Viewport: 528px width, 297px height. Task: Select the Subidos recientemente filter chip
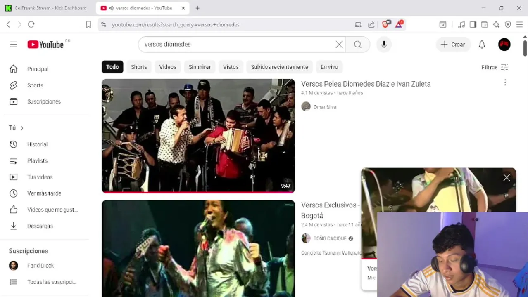coord(279,67)
